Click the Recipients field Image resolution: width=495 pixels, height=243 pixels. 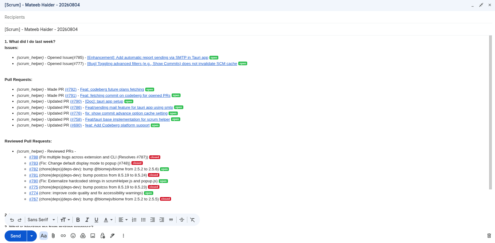[x=247, y=17]
